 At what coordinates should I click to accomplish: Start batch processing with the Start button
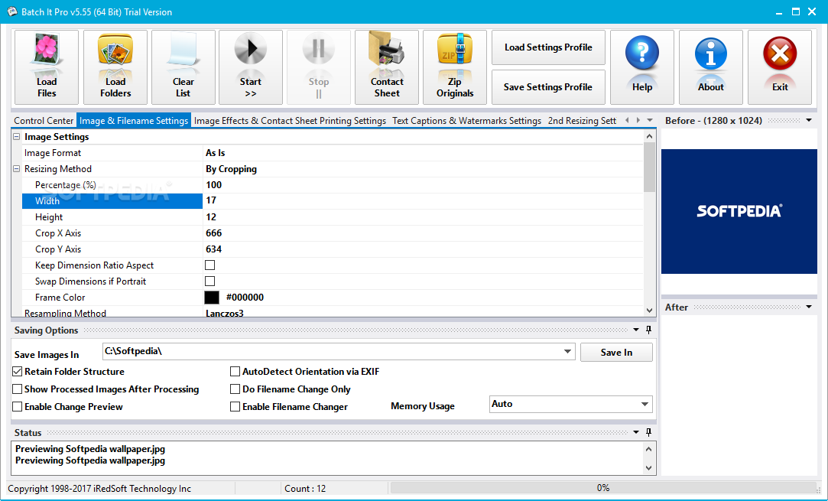tap(250, 67)
